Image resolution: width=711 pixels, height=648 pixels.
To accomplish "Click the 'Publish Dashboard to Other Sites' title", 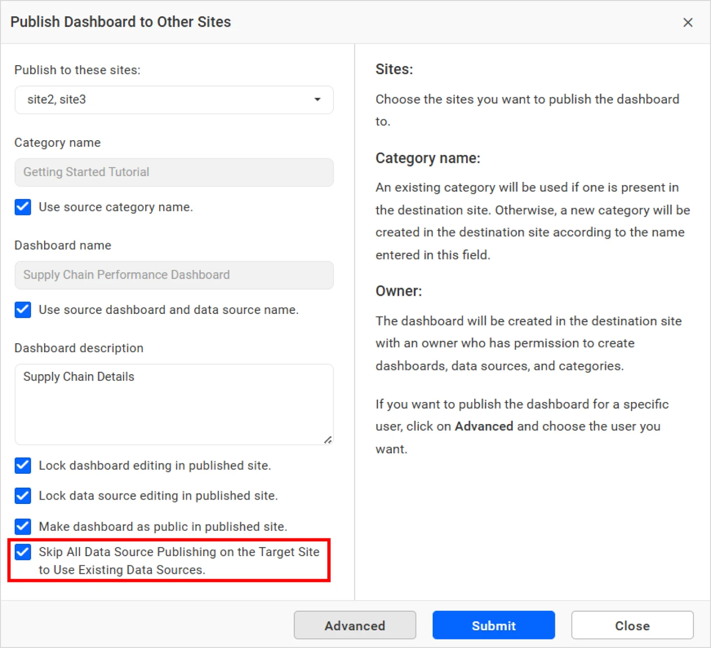I will coord(121,22).
